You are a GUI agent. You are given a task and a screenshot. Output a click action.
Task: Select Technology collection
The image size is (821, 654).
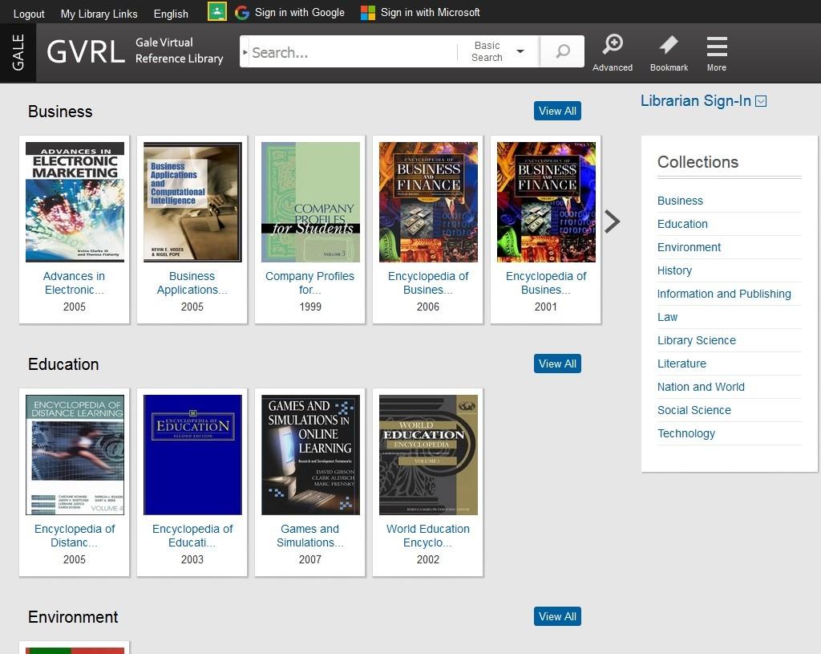686,433
